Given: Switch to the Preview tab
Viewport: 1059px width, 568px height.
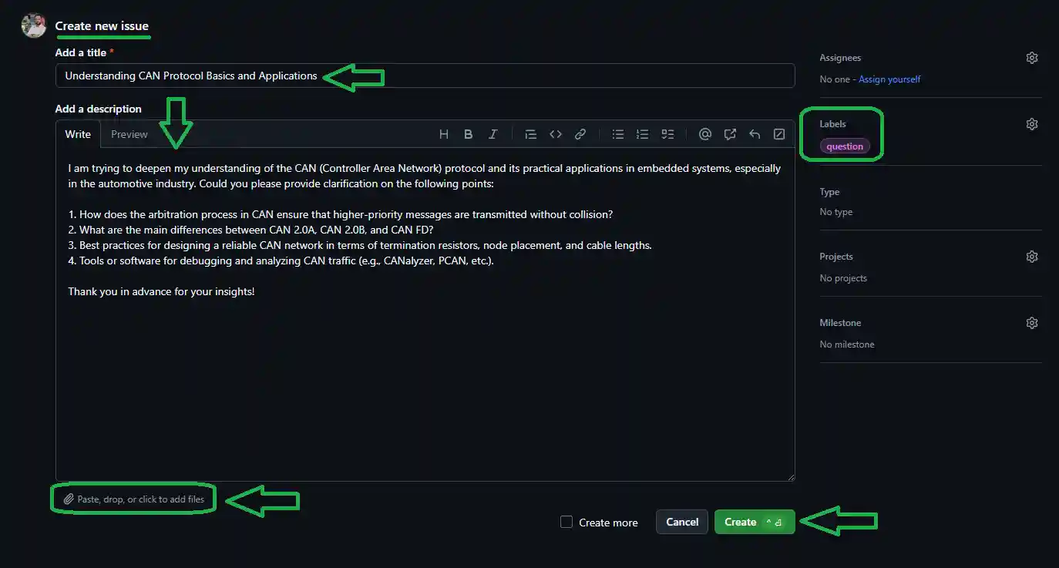Looking at the screenshot, I should [x=129, y=134].
